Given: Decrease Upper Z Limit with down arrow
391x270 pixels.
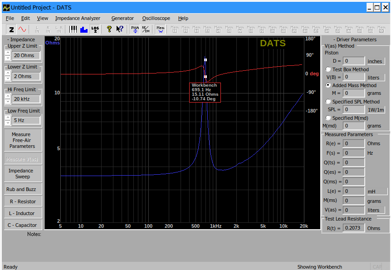Looking at the screenshot, I should coord(8,58).
